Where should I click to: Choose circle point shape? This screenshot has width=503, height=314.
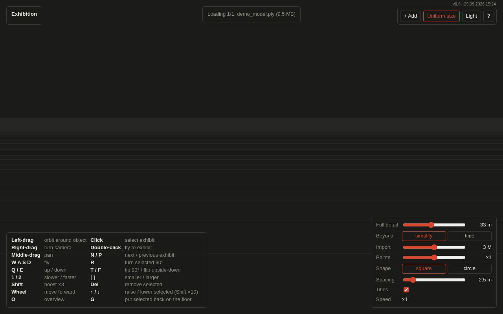point(470,268)
